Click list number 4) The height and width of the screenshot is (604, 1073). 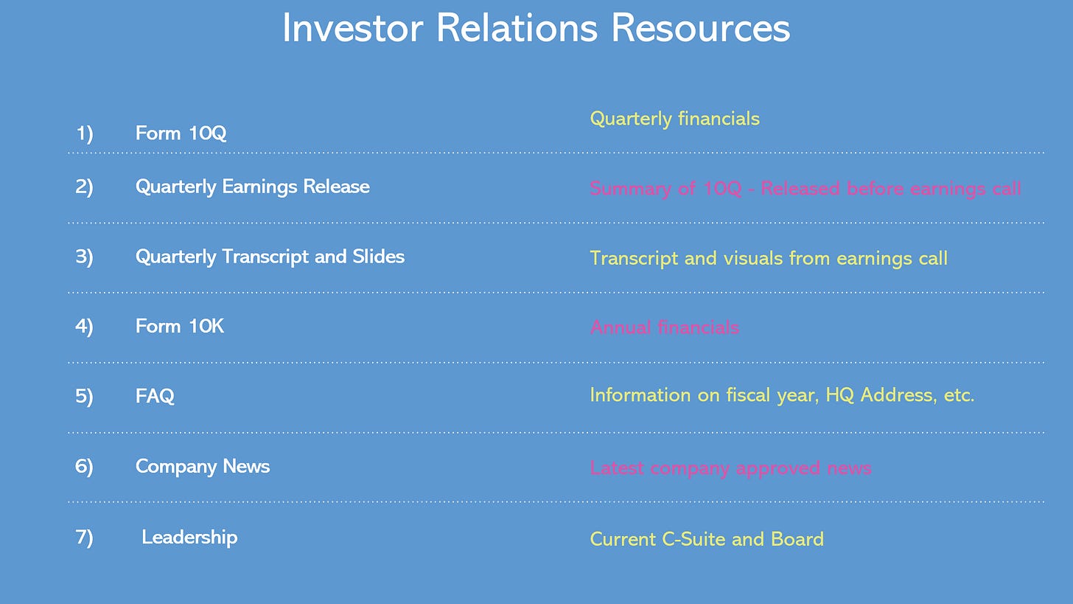[x=84, y=326]
